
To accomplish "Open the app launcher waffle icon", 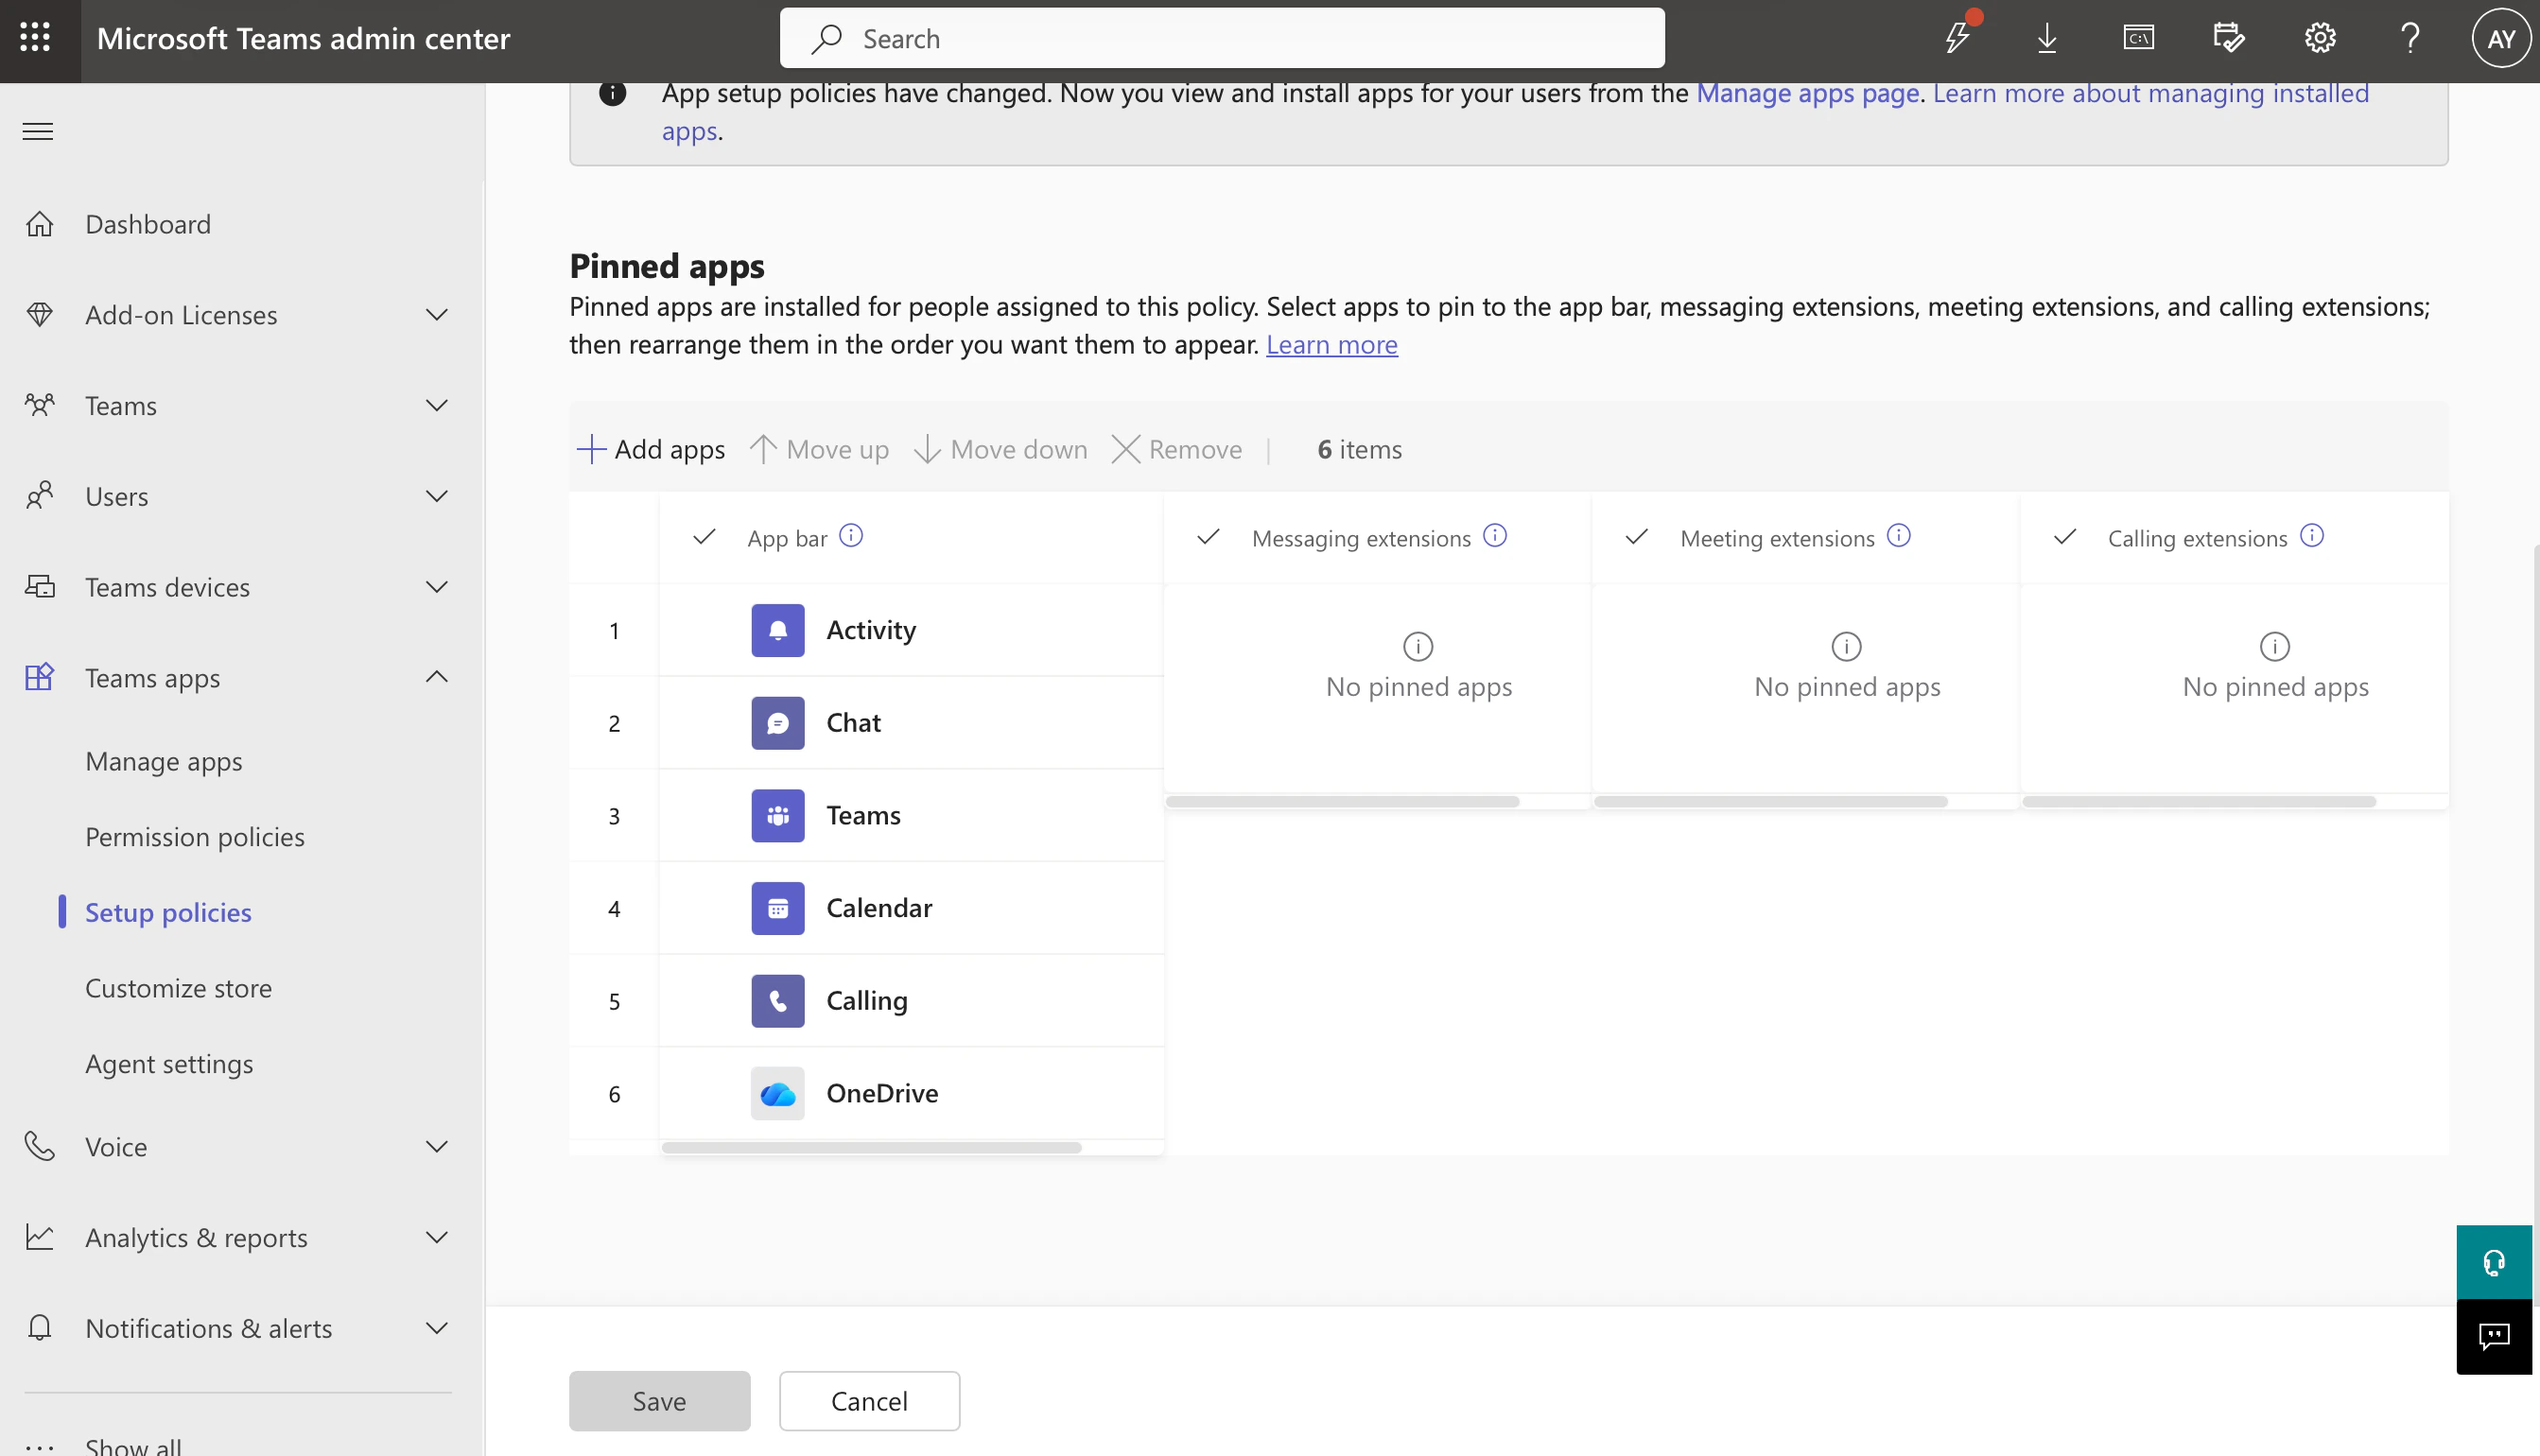I will click(x=35, y=38).
